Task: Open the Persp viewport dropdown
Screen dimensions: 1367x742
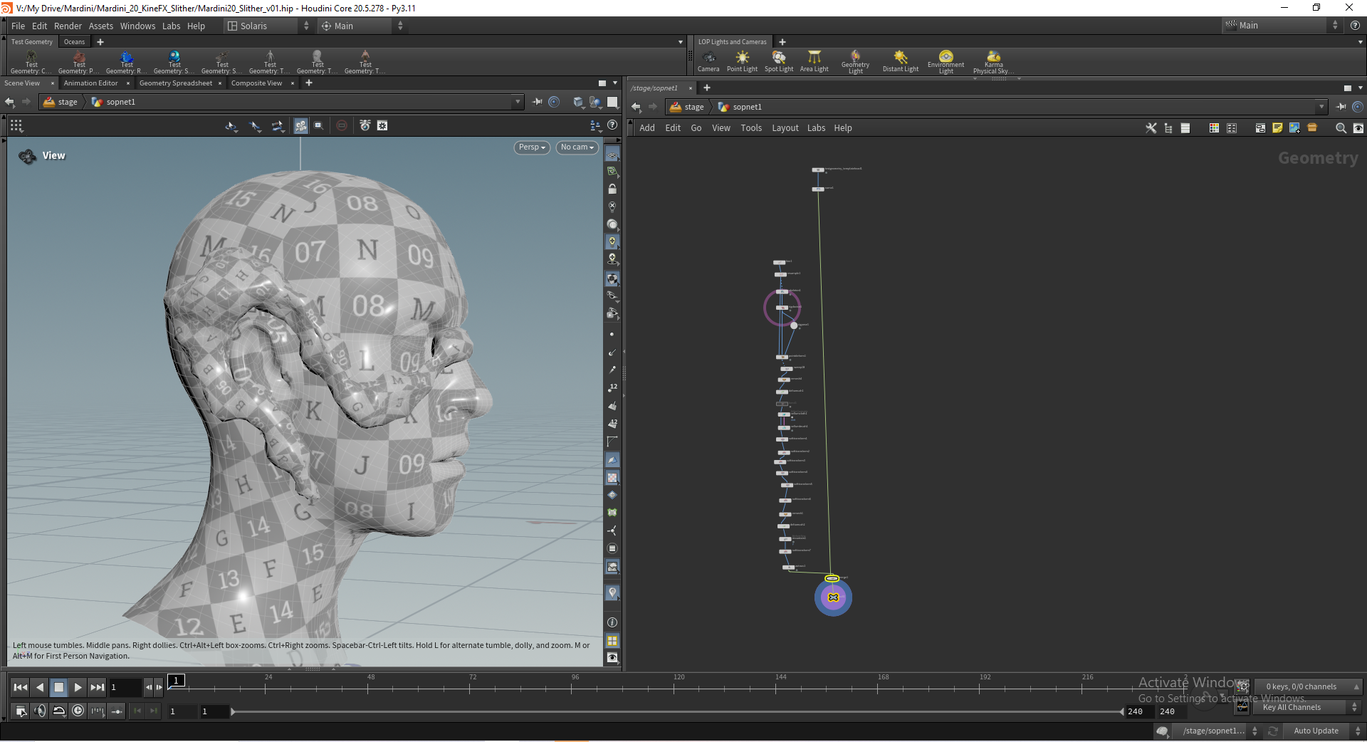Action: point(532,147)
